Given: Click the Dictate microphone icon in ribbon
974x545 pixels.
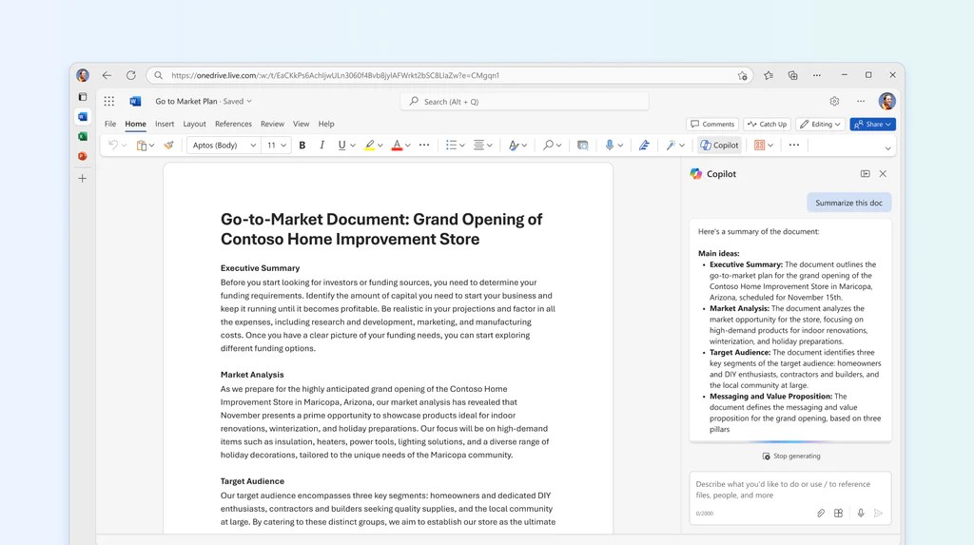Looking at the screenshot, I should [x=610, y=145].
